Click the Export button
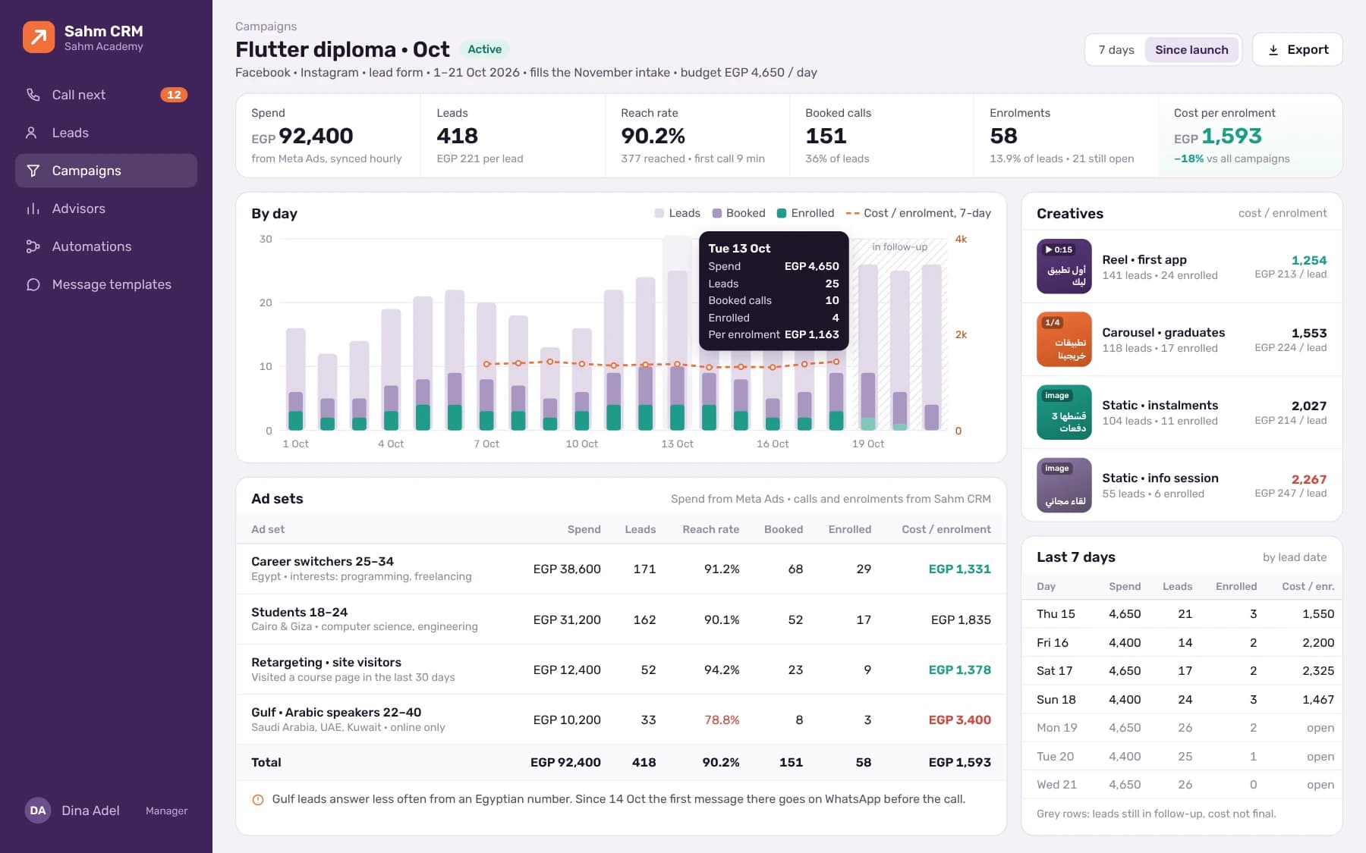Viewport: 1366px width, 853px height. click(x=1297, y=50)
